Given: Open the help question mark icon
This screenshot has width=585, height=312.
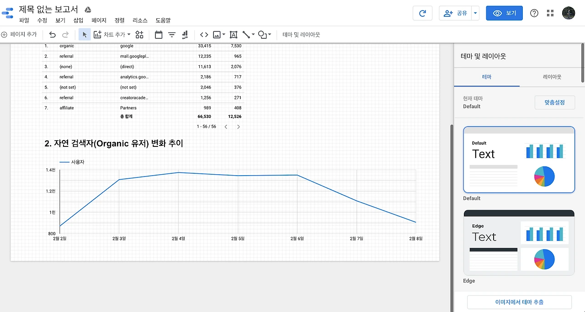Looking at the screenshot, I should 534,13.
